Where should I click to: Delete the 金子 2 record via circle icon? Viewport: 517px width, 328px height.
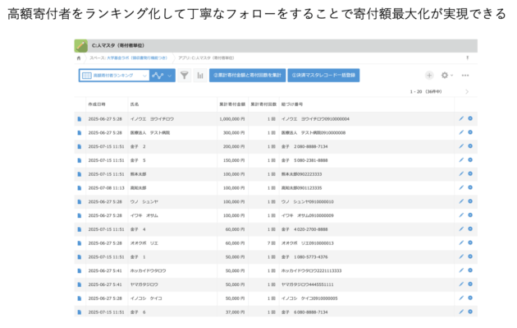click(x=470, y=146)
